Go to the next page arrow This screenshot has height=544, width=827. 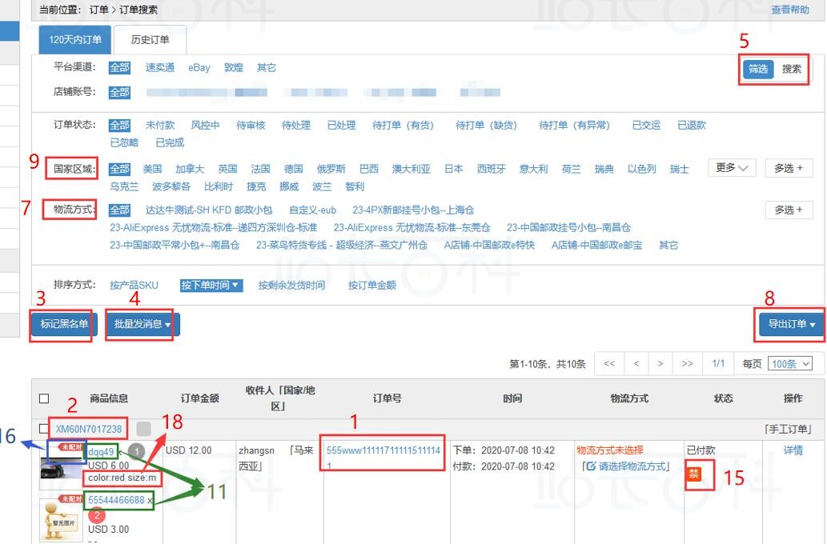tap(660, 364)
